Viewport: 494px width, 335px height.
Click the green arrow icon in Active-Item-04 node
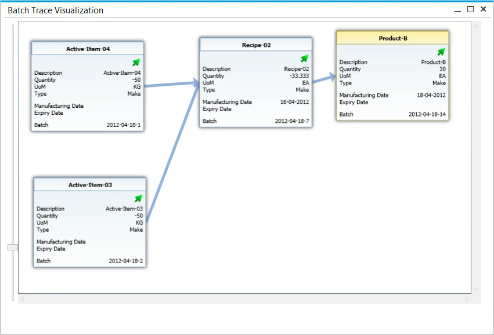[136, 63]
